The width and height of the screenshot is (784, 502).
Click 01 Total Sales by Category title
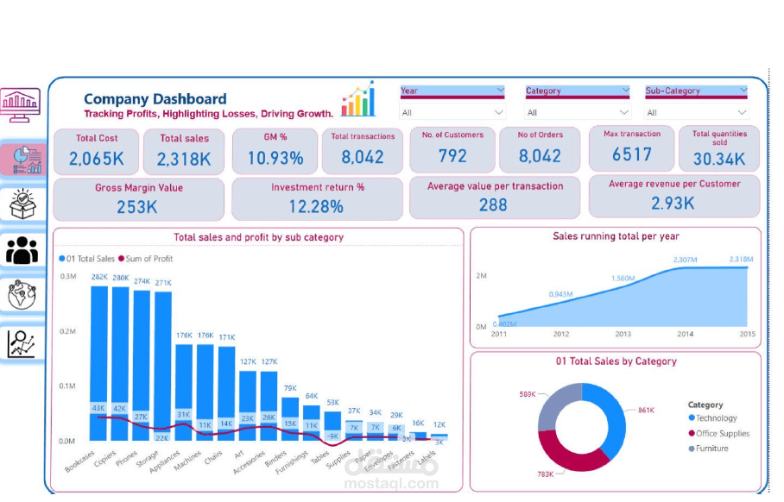[616, 361]
